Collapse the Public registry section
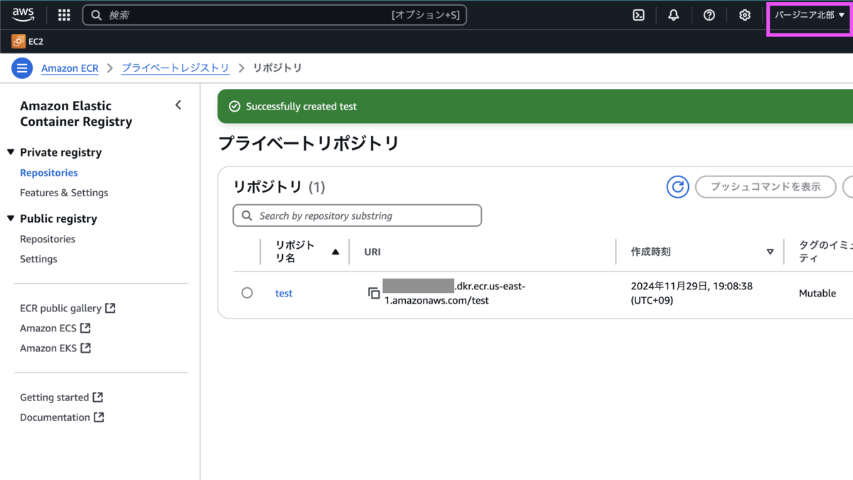853x480 pixels. (11, 218)
